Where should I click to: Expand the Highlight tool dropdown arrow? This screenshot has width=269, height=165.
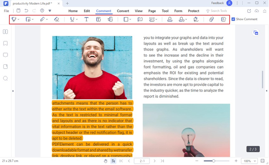[x=18, y=19]
